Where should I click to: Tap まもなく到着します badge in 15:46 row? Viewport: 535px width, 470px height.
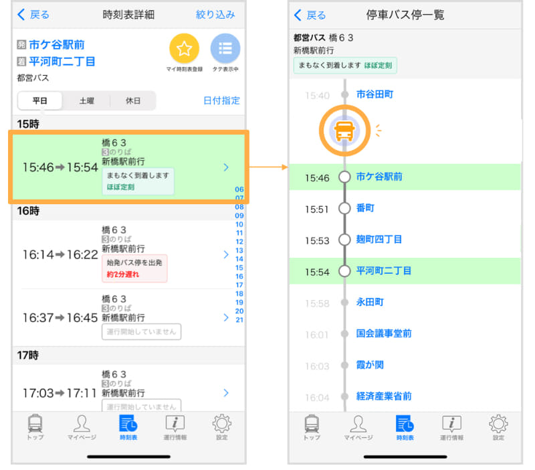[x=138, y=181]
